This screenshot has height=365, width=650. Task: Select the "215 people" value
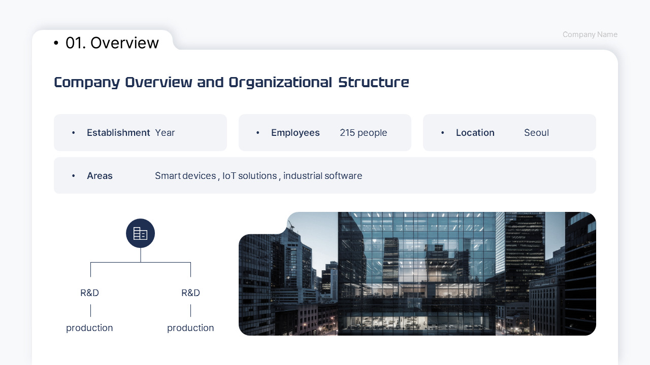pos(363,133)
